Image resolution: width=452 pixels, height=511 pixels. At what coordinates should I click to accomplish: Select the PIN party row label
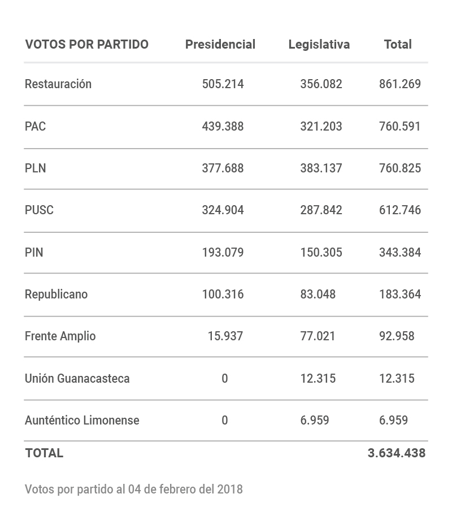coord(34,252)
